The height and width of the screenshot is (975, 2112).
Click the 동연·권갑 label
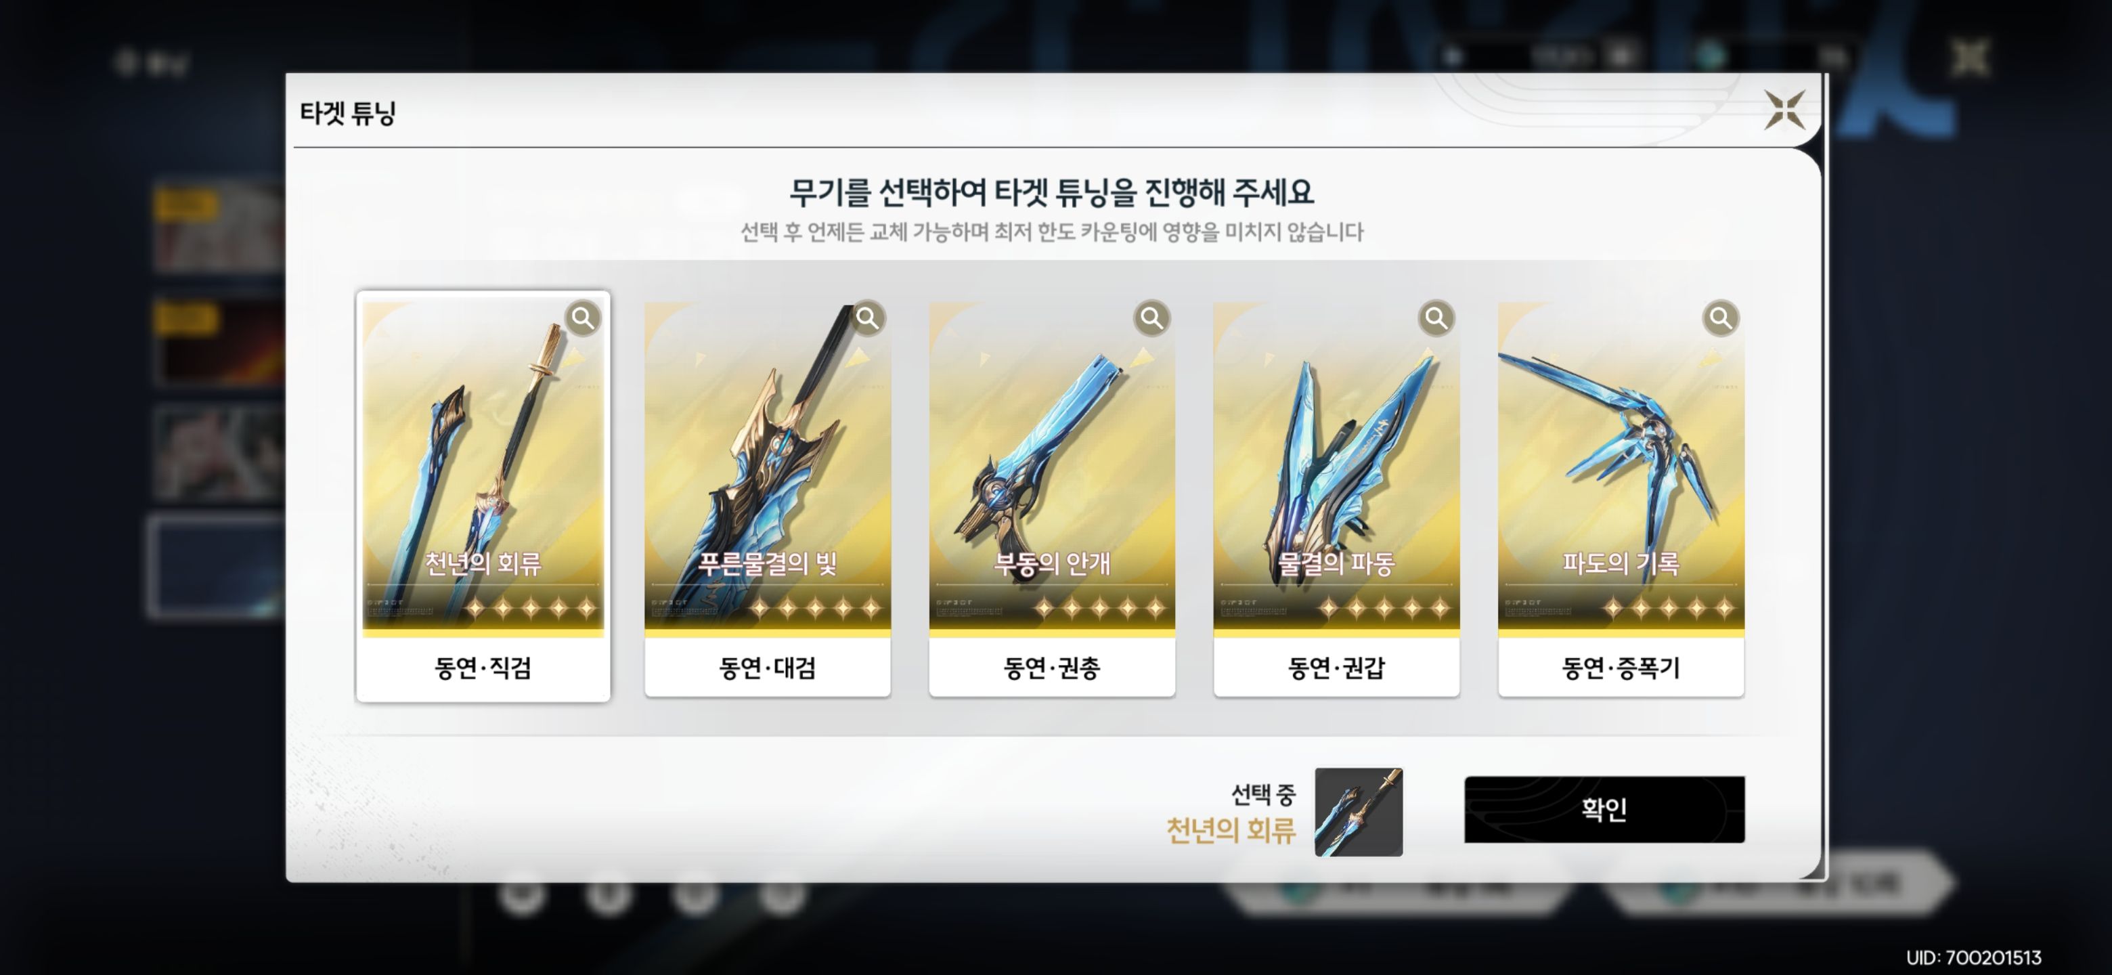(1336, 668)
